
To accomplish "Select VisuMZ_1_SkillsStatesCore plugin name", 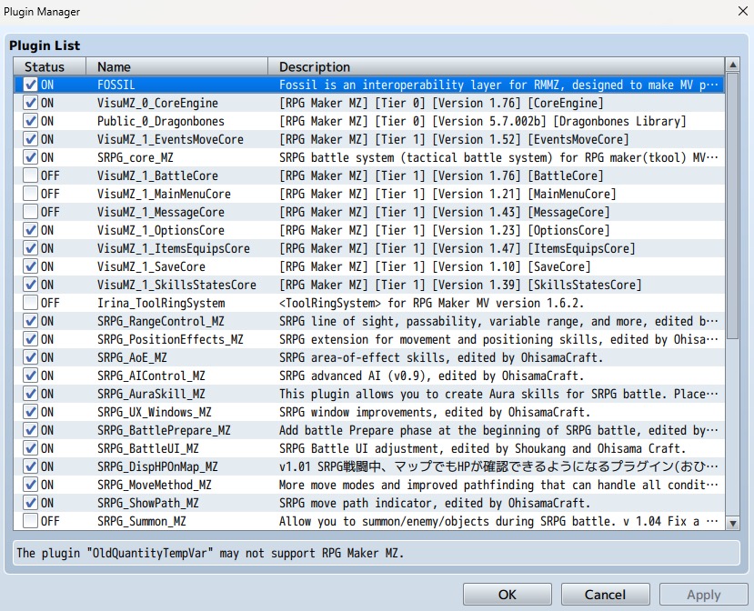I will [176, 285].
